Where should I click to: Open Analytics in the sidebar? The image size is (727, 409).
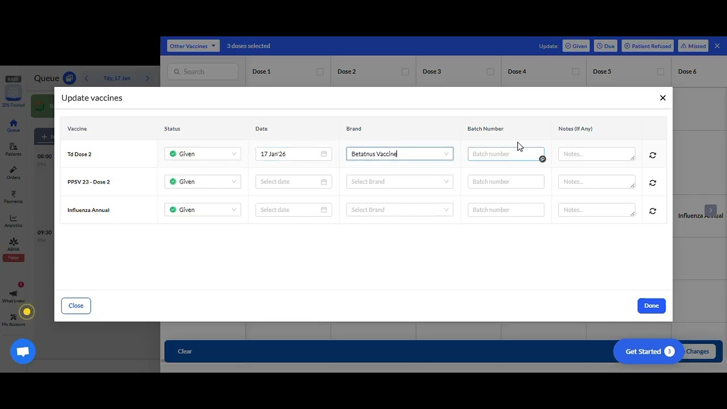pos(13,221)
